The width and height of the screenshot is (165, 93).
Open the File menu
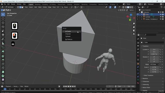pyautogui.click(x=5, y=4)
